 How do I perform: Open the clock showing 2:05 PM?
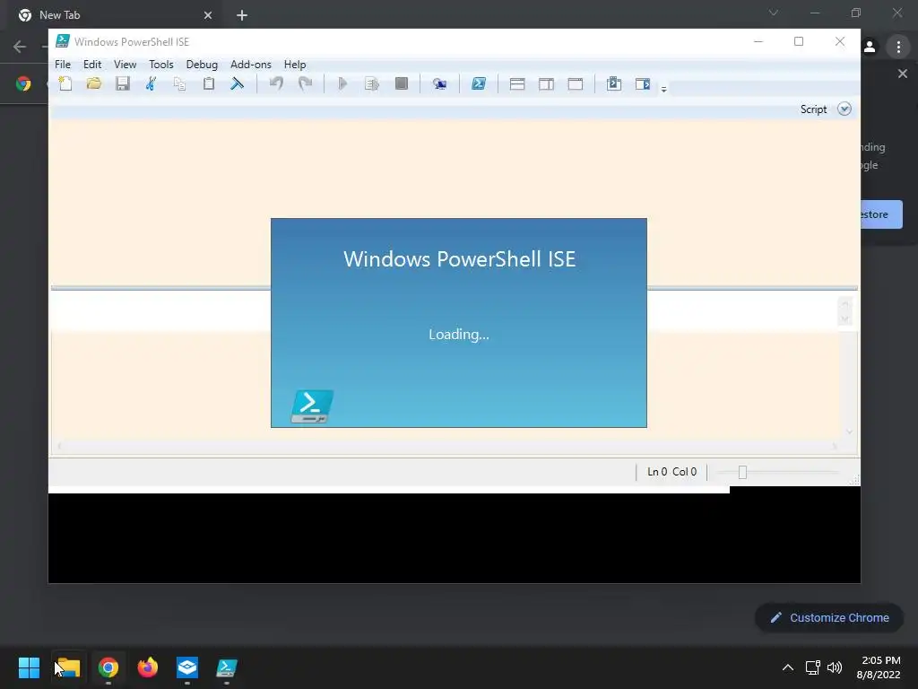(x=879, y=667)
